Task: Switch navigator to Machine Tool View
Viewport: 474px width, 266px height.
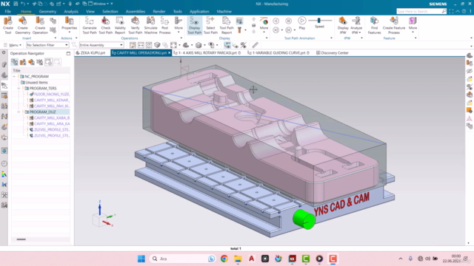Action: 23,62
